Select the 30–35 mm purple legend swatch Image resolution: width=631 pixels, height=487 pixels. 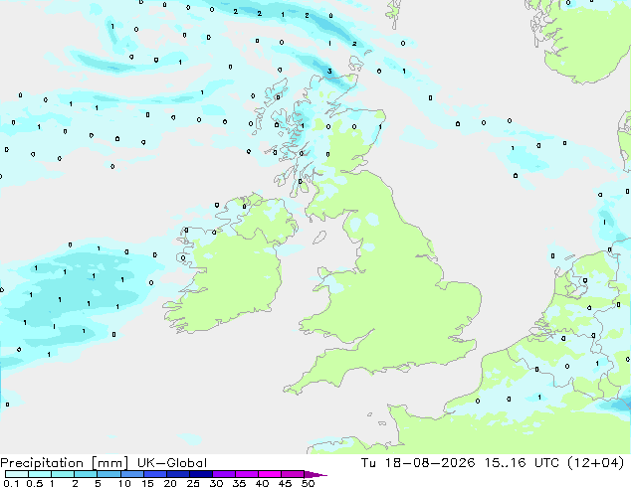(223, 474)
